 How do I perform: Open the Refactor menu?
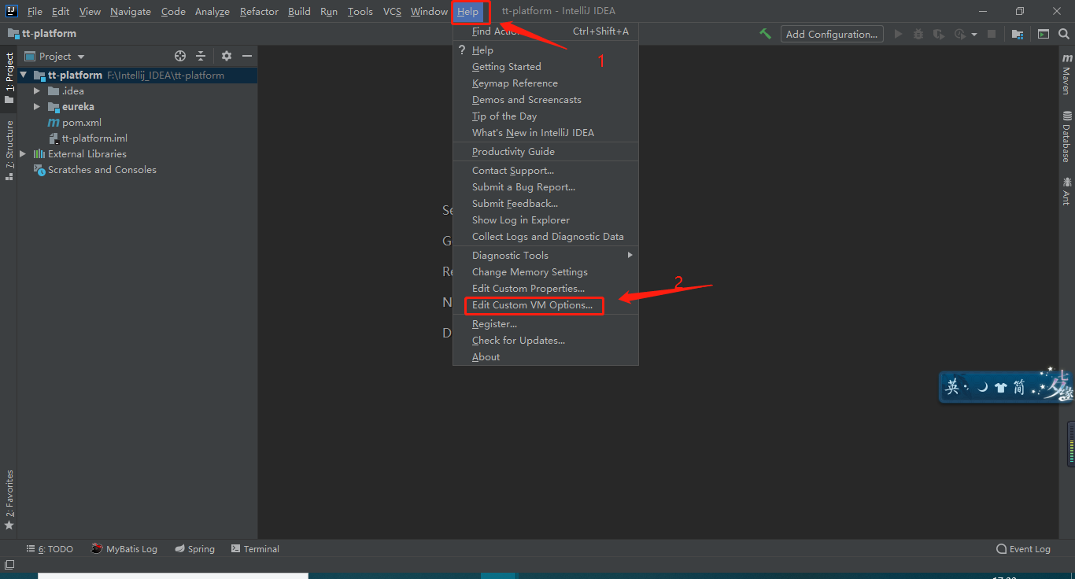pyautogui.click(x=259, y=11)
